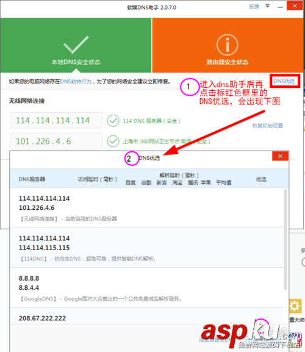The height and width of the screenshot is (352, 305).
Task: Click the 平均值 column header
Action: 224,183
